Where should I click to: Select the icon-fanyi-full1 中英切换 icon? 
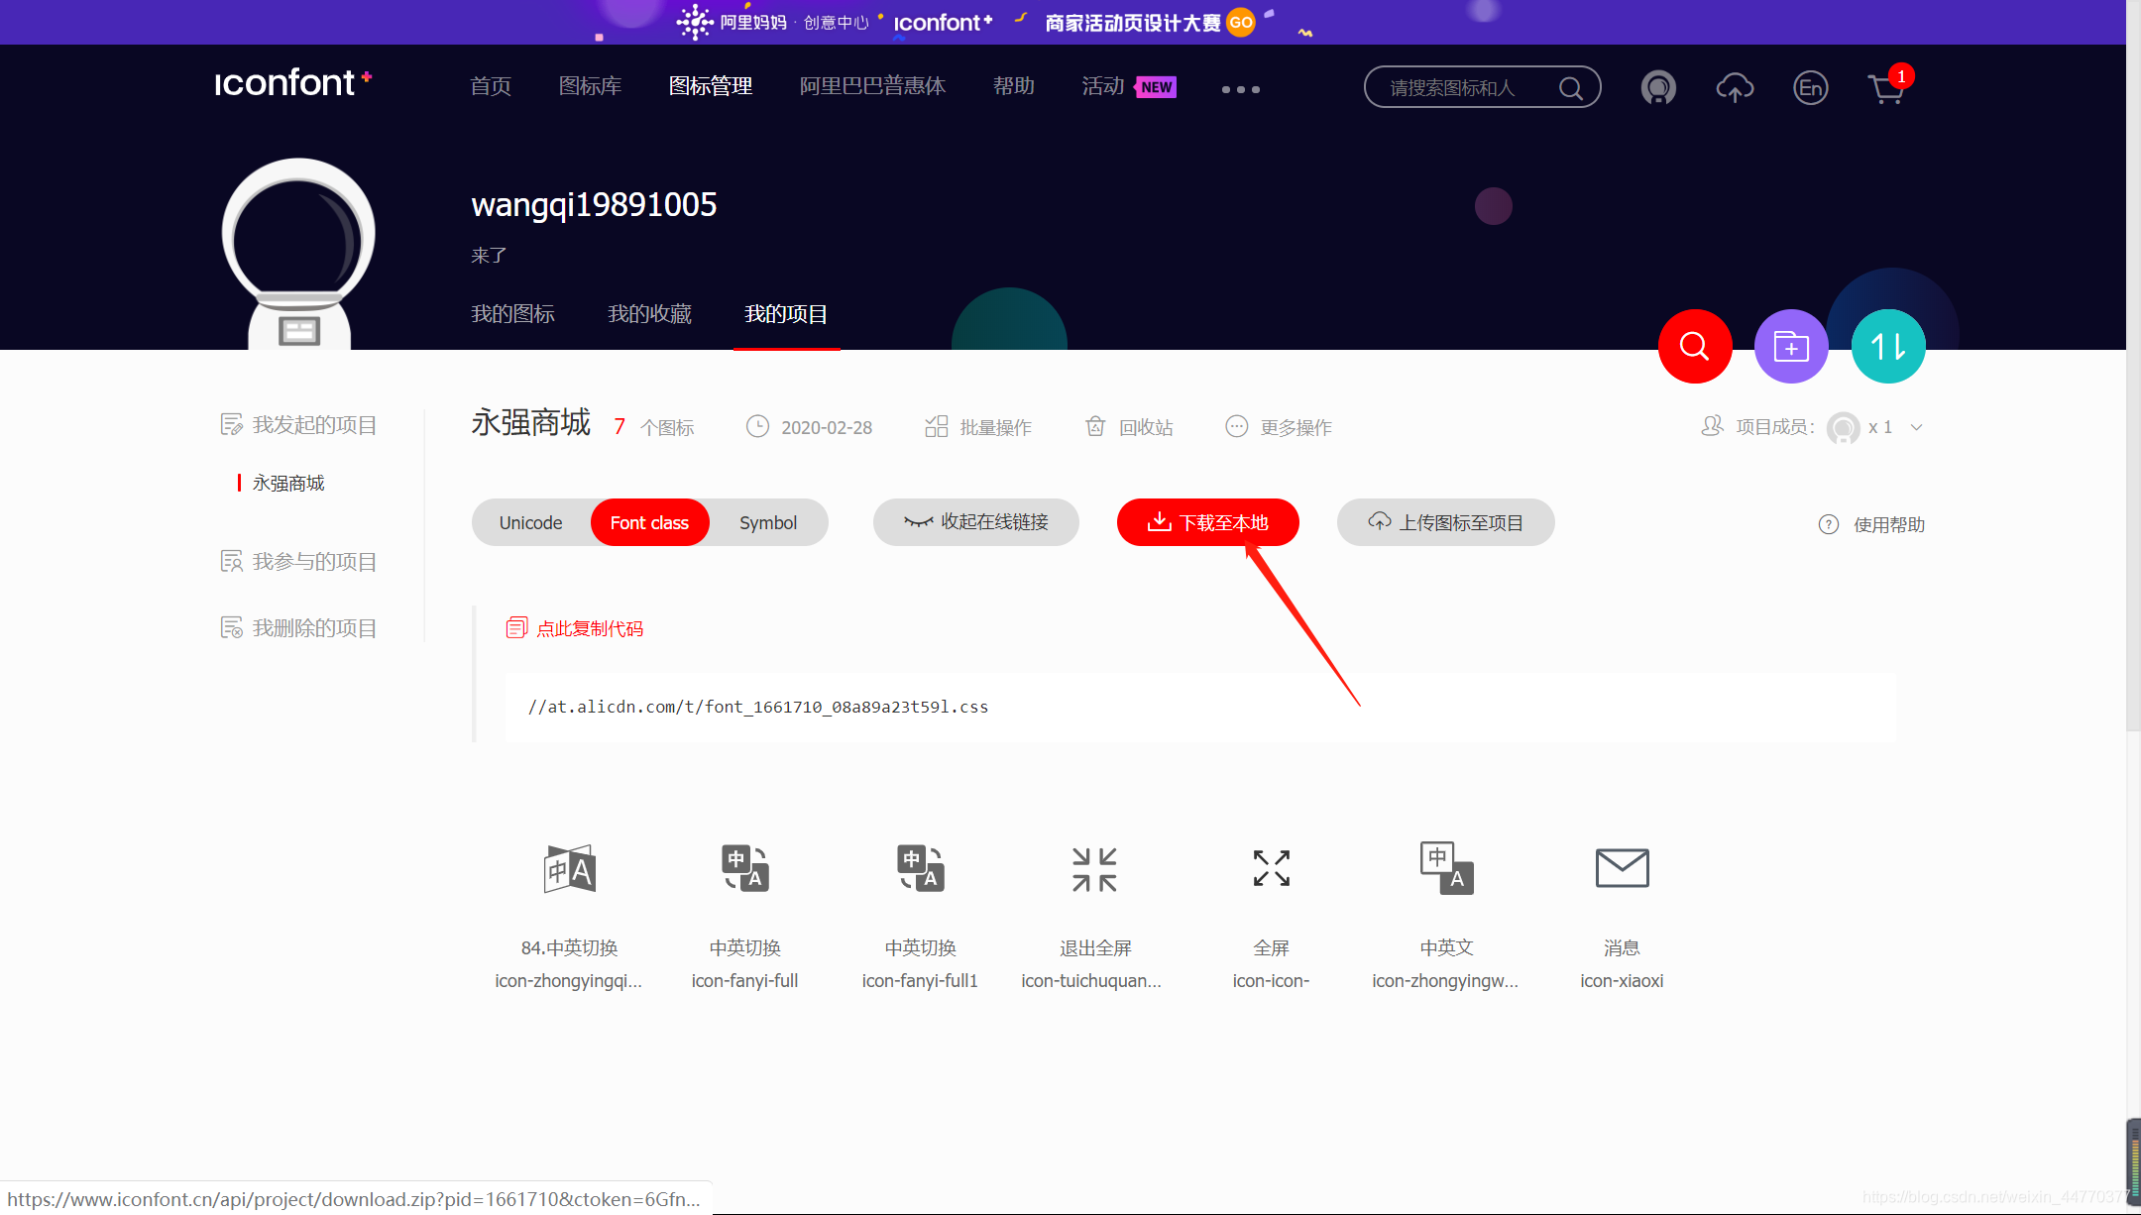tap(921, 869)
